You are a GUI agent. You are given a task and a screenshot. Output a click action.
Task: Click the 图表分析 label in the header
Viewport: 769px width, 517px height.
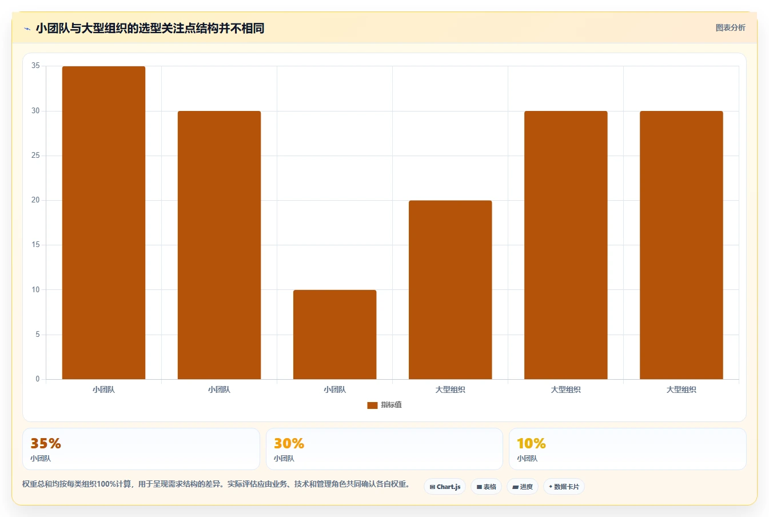click(x=730, y=27)
